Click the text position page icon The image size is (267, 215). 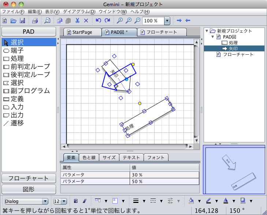point(115,201)
